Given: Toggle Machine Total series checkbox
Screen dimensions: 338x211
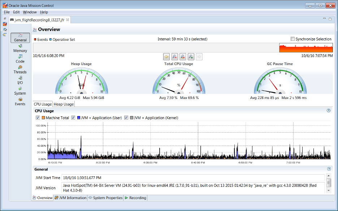Looking at the screenshot, I should [38, 118].
